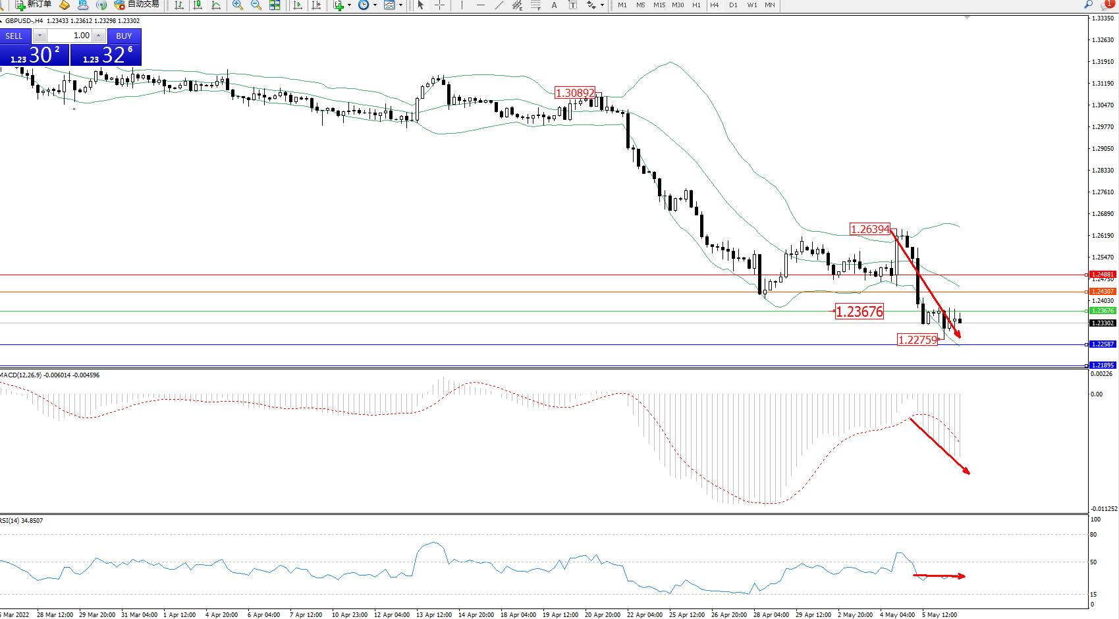Switch to the D1 timeframe

(x=733, y=5)
